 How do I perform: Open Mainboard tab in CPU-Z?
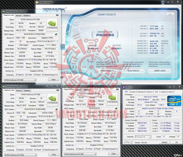[141, 92]
